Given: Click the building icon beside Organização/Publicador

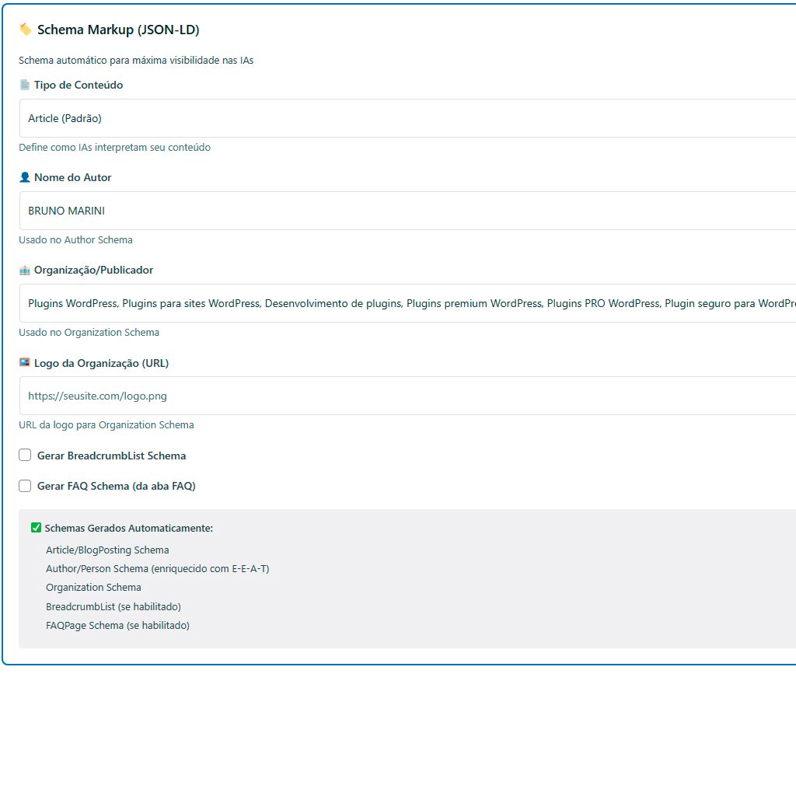Looking at the screenshot, I should [x=25, y=271].
